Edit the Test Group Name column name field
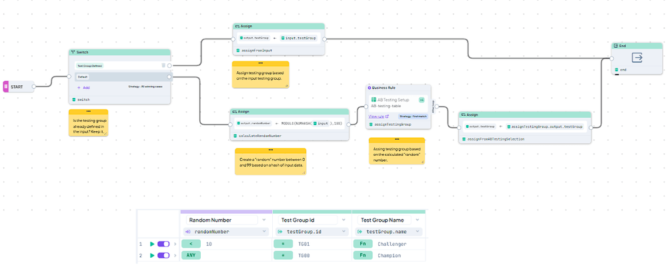 tap(384, 220)
